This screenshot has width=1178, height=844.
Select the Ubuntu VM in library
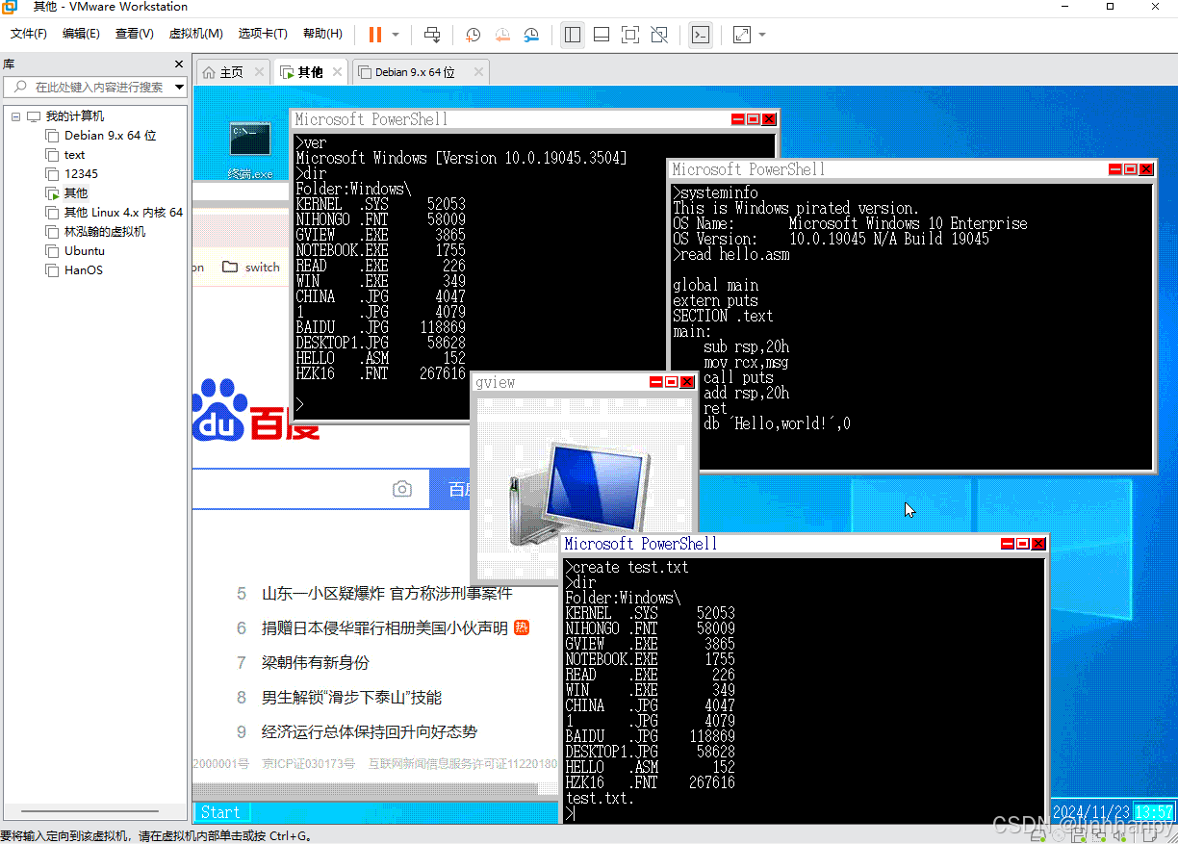pyautogui.click(x=84, y=251)
